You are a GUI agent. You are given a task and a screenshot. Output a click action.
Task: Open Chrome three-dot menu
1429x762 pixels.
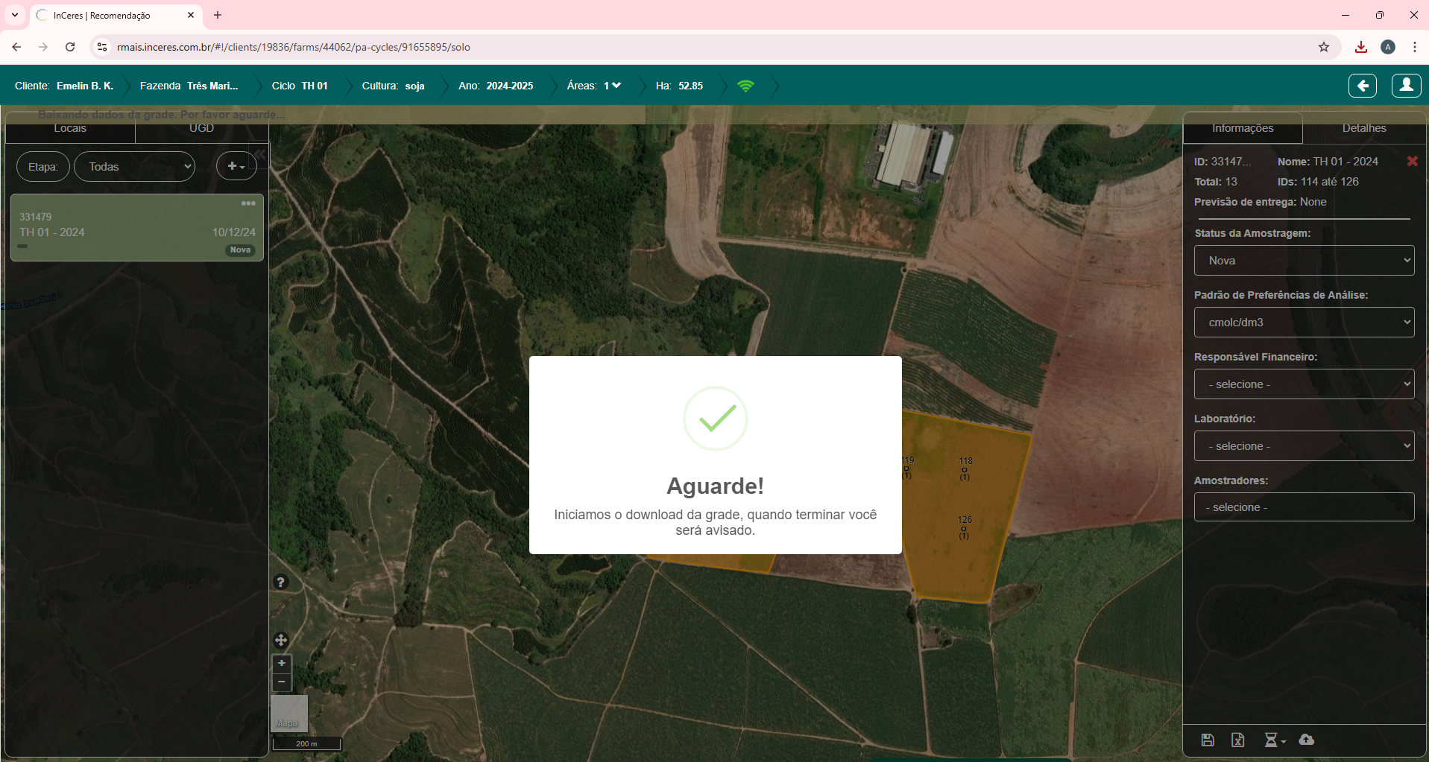(1415, 47)
